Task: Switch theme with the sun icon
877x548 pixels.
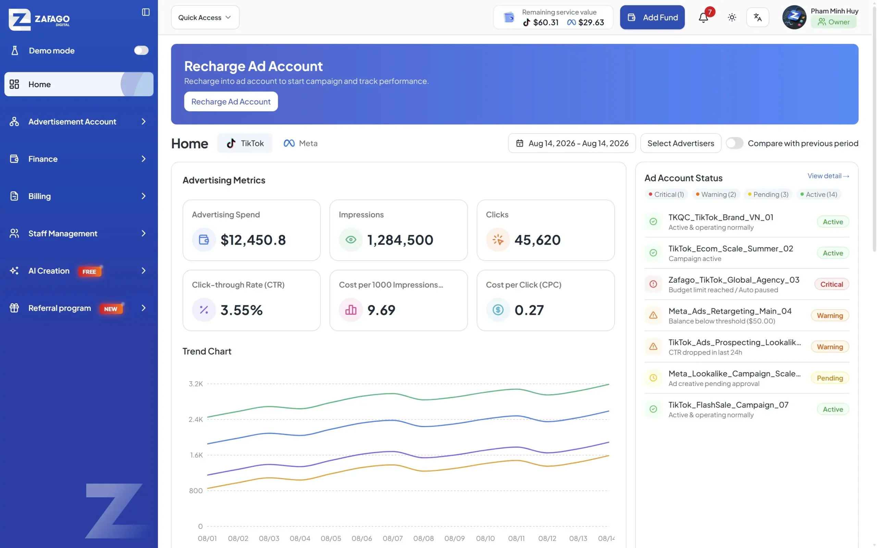Action: click(732, 17)
